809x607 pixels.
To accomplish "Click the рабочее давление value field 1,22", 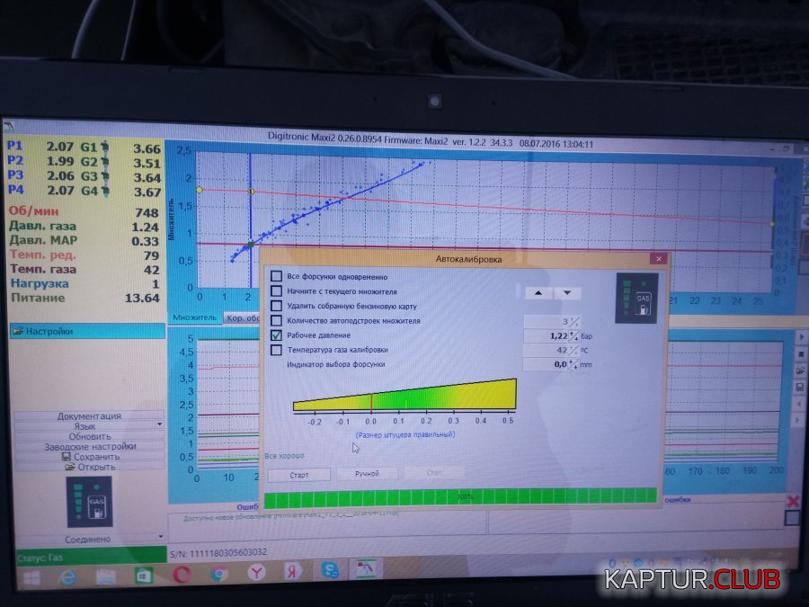I will (x=546, y=336).
